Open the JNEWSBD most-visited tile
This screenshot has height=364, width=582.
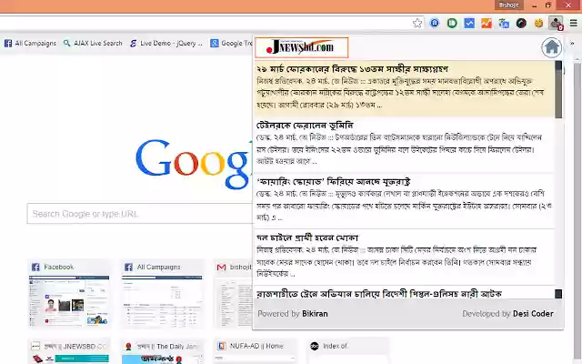point(69,350)
